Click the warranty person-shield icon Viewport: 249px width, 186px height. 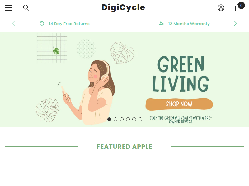coord(161,24)
